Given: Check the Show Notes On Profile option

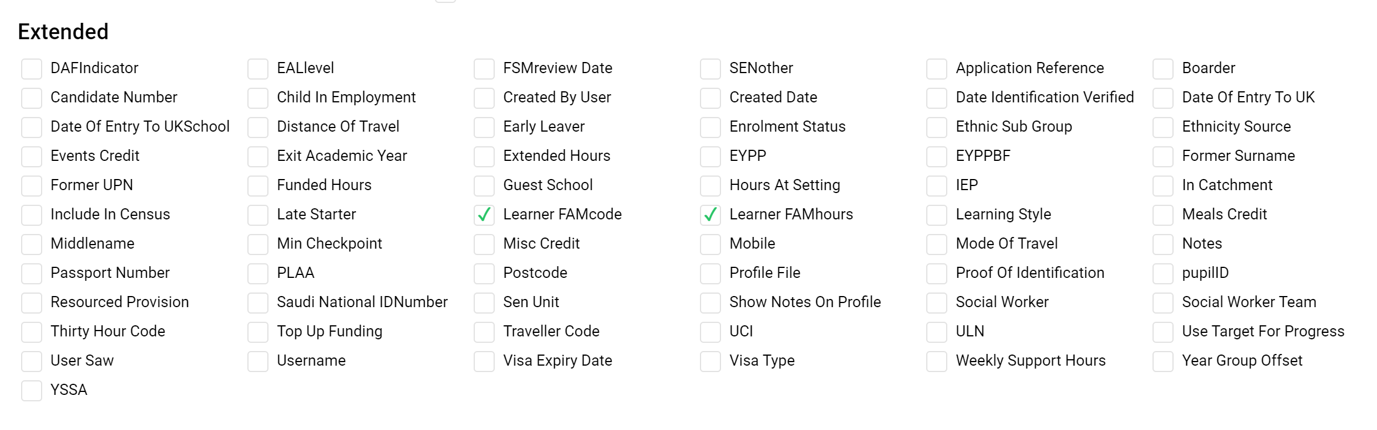Looking at the screenshot, I should click(710, 303).
